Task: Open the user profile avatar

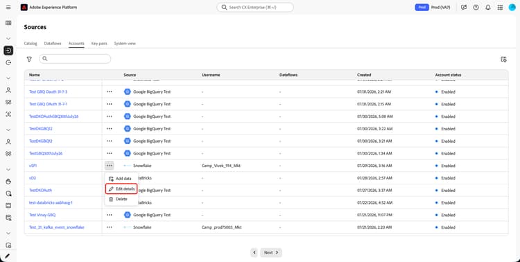Action: tap(512, 8)
